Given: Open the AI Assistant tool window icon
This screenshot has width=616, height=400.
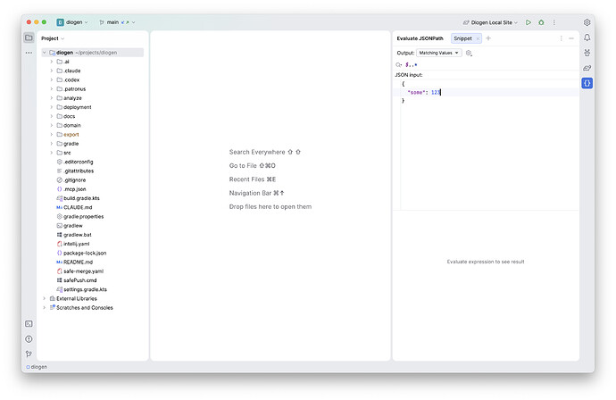Looking at the screenshot, I should click(587, 53).
